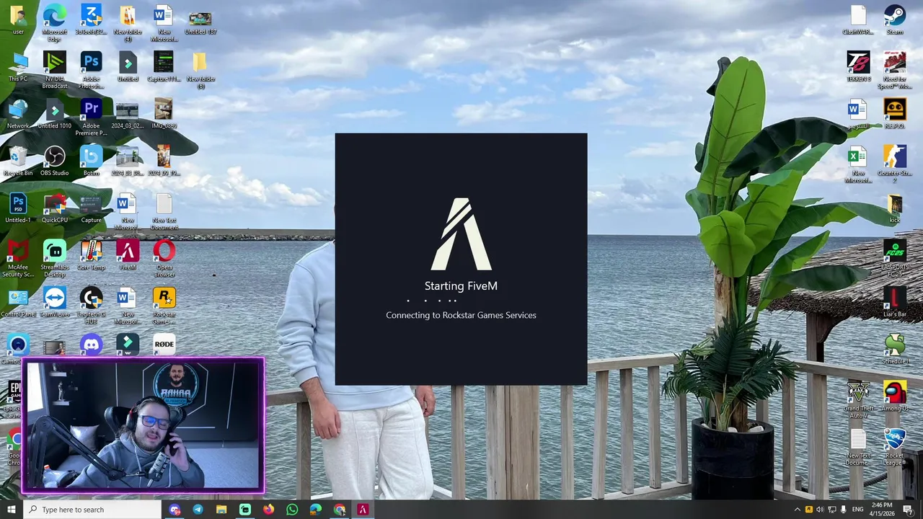Select the OBS Studio desktop icon
Viewport: 923px width, 519px height.
pos(55,161)
